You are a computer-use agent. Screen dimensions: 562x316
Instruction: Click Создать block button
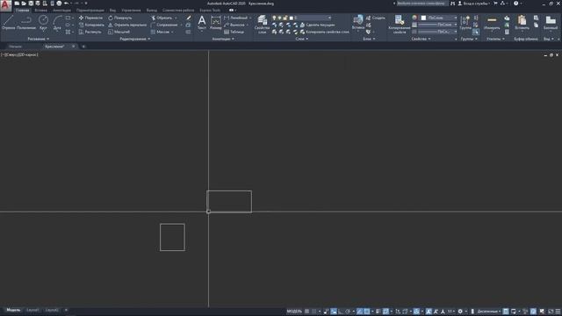(376, 18)
